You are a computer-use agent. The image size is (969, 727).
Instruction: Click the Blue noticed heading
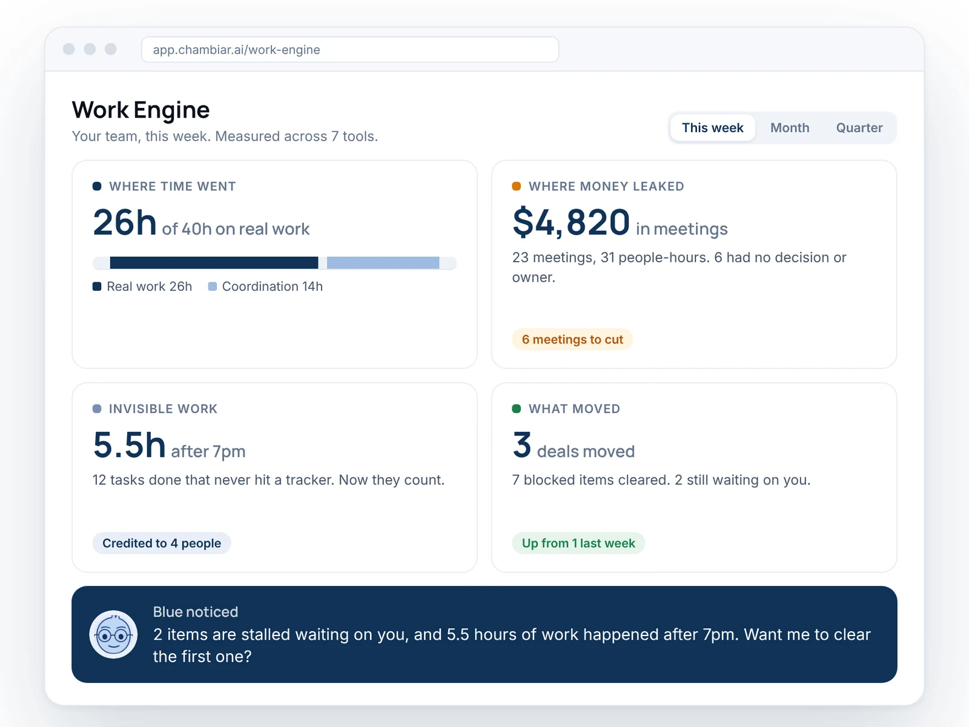pos(196,612)
